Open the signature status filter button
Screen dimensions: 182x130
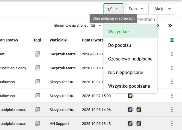click(113, 9)
